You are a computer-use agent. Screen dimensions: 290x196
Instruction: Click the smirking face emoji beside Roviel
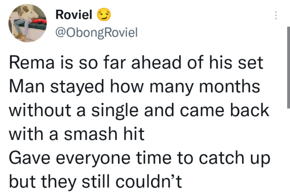coord(102,15)
